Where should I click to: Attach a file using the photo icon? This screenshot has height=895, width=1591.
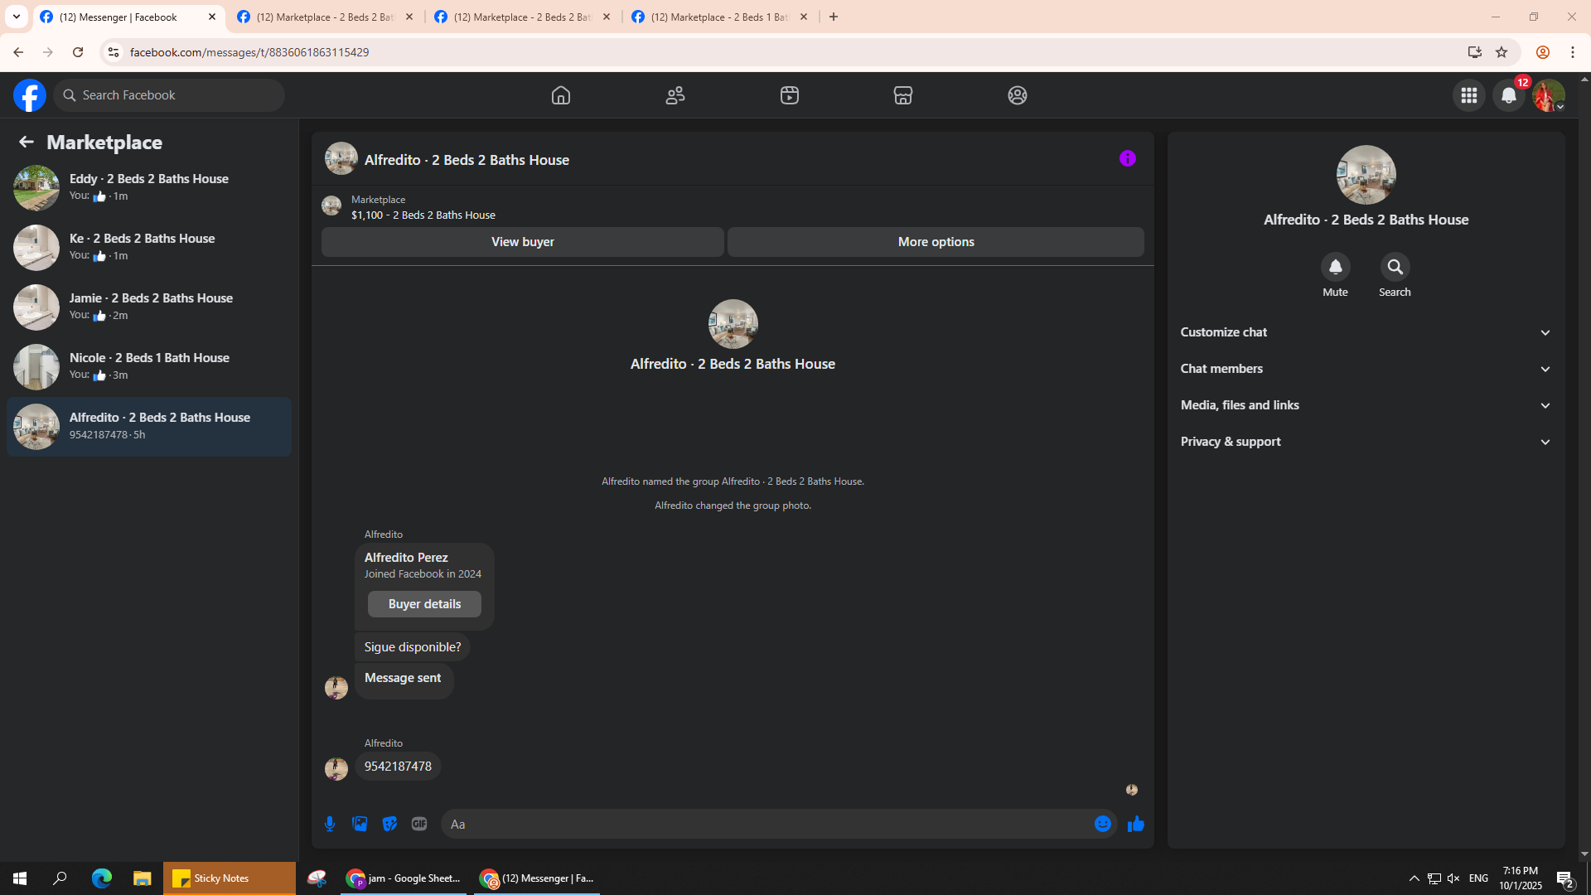pyautogui.click(x=360, y=824)
